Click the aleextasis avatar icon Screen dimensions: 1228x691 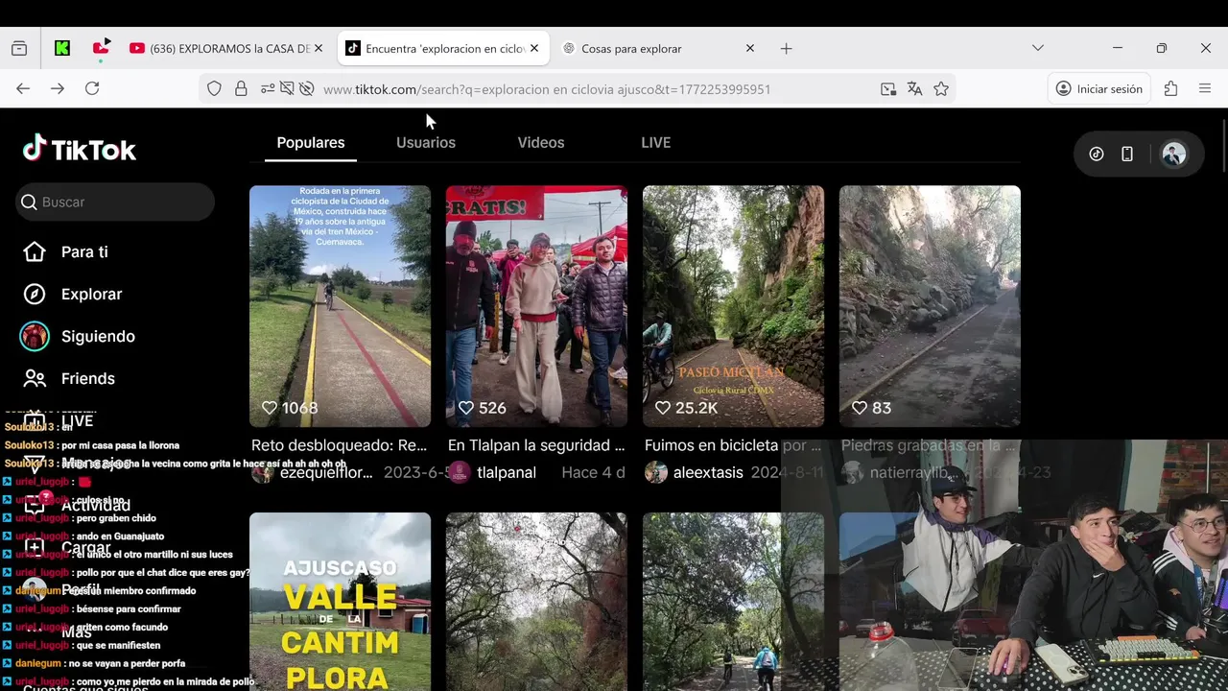point(656,472)
